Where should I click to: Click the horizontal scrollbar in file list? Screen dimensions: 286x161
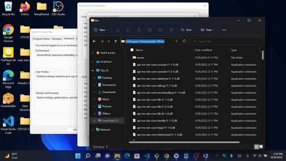pos(184,142)
